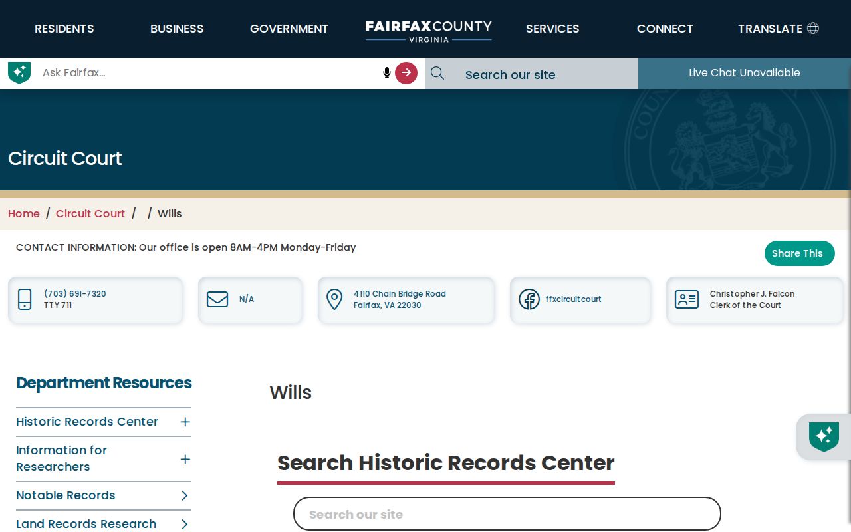Open Land Records Research chevron arrow

(x=185, y=524)
